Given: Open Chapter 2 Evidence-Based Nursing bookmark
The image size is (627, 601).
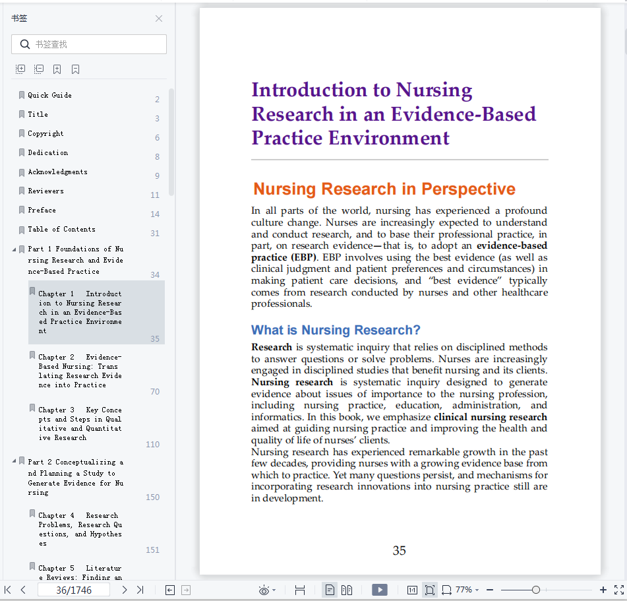Looking at the screenshot, I should (80, 371).
